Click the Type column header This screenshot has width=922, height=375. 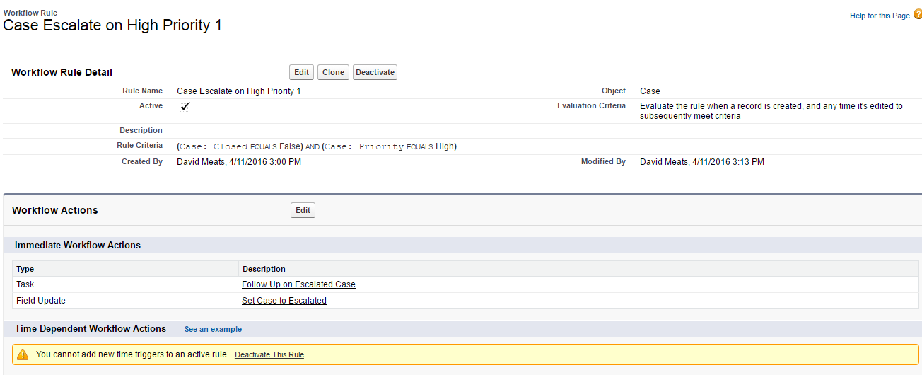tap(25, 269)
